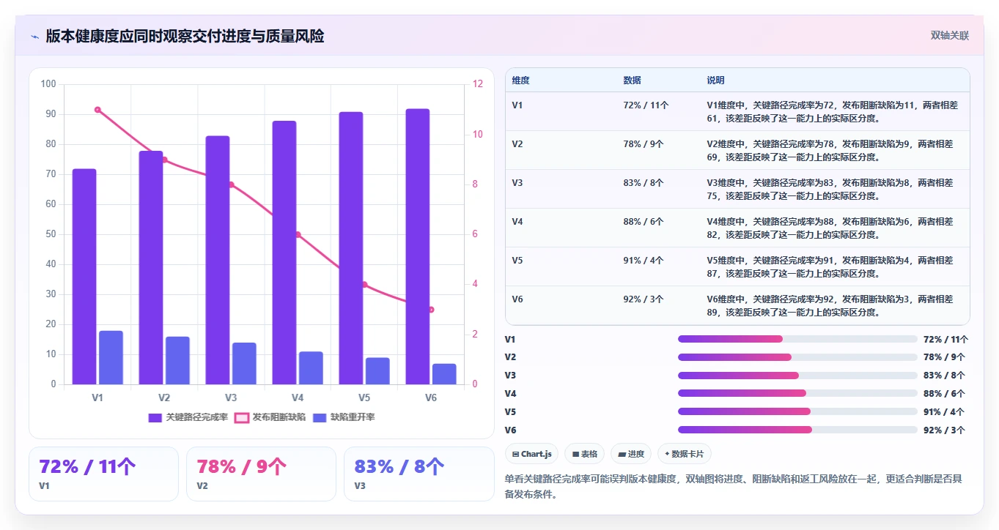This screenshot has width=999, height=530.
Task: Click the V6 description text in table
Action: coord(830,305)
